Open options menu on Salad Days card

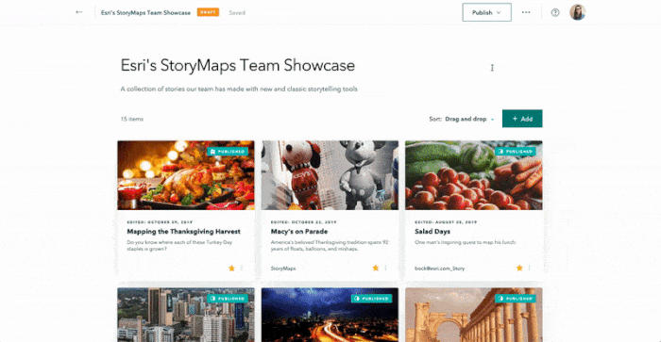pyautogui.click(x=530, y=268)
